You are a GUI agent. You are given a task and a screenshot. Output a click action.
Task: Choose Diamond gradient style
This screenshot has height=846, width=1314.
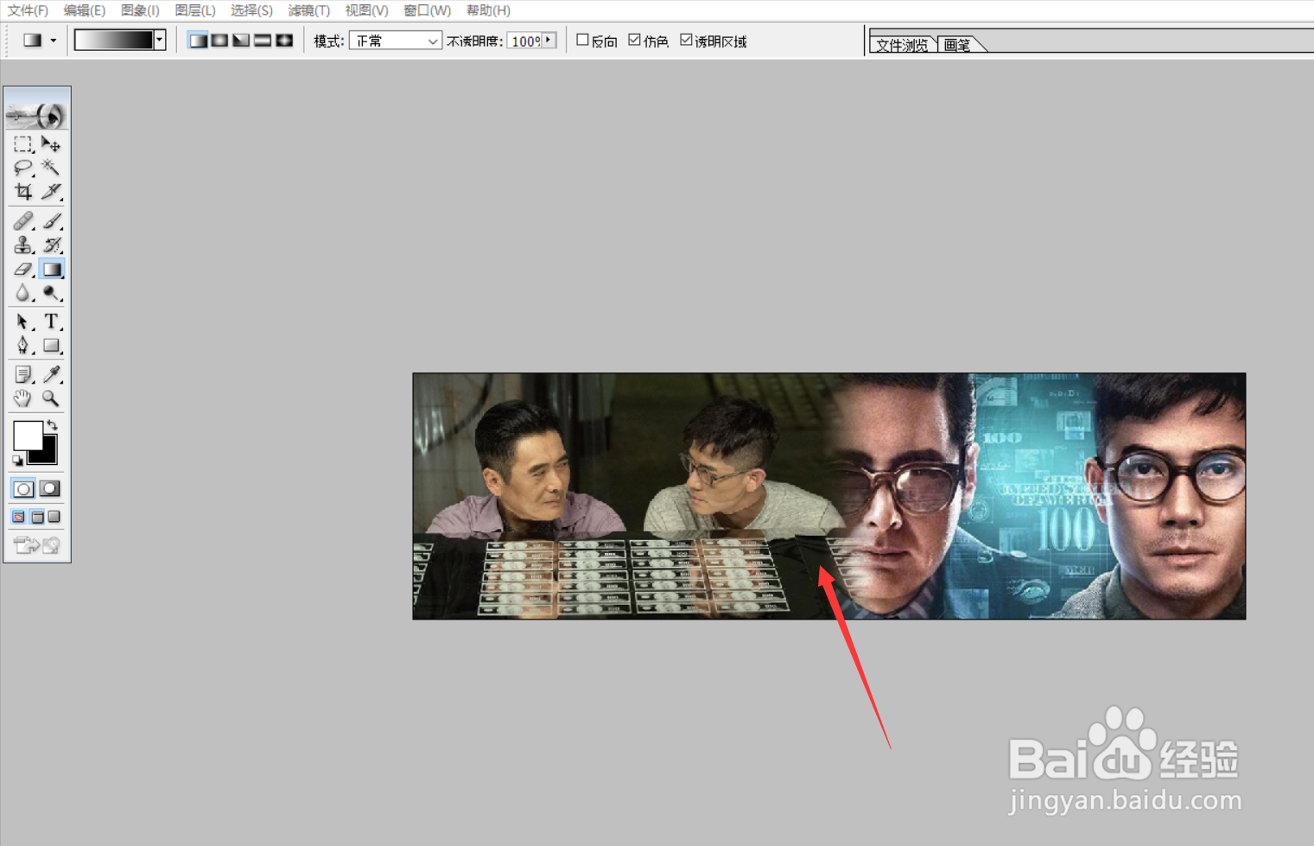pyautogui.click(x=284, y=41)
